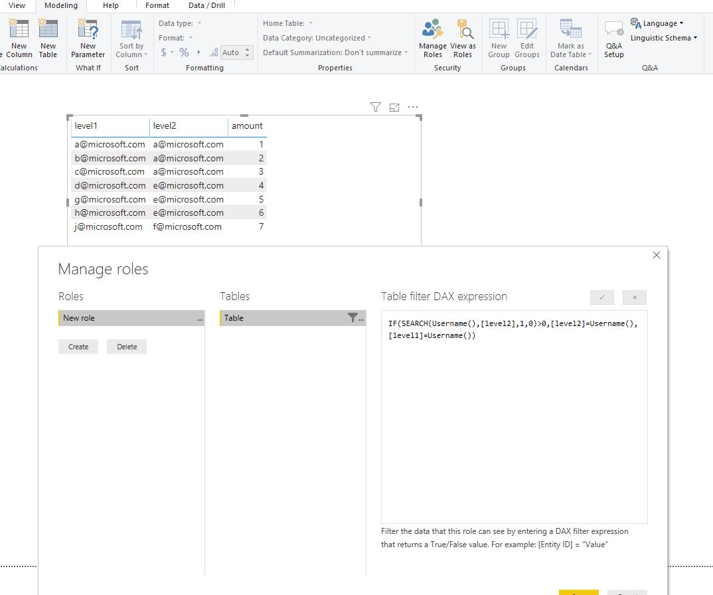Switch to the Data / Drill tab
This screenshot has width=713, height=595.
point(207,5)
